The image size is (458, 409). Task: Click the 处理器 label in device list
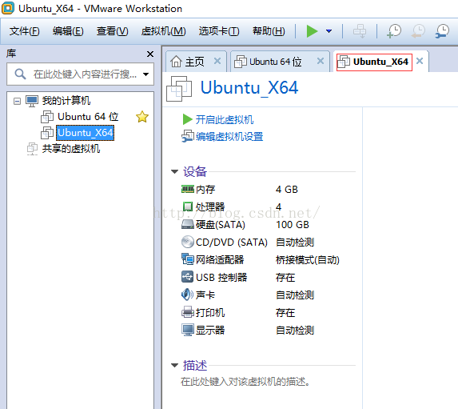coord(210,207)
